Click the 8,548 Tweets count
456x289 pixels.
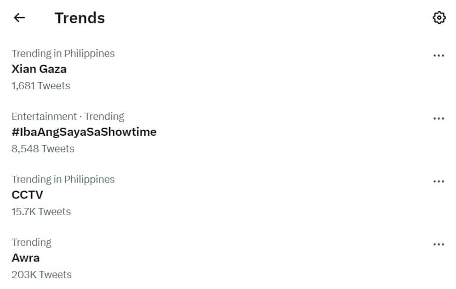tap(43, 149)
